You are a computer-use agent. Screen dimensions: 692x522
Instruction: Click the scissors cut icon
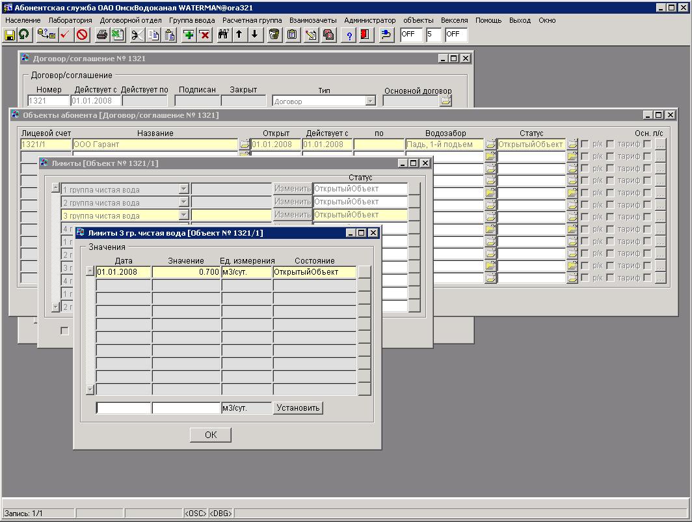pyautogui.click(x=137, y=34)
